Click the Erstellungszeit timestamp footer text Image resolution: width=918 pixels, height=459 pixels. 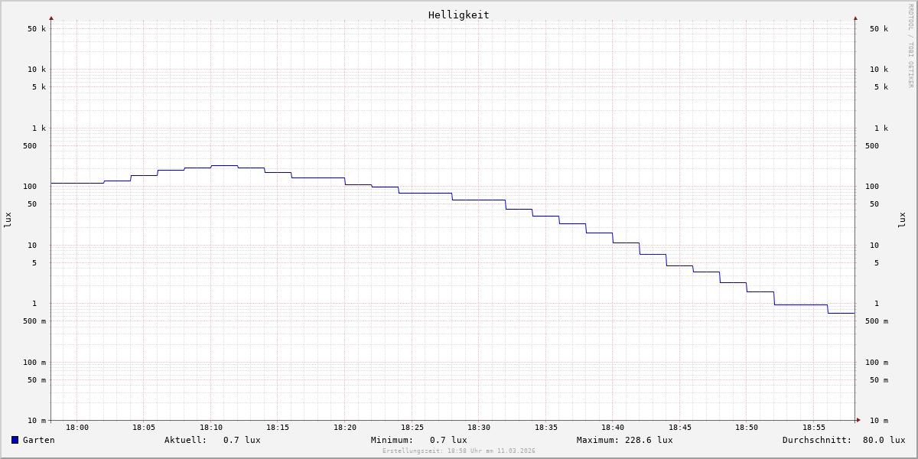(459, 451)
